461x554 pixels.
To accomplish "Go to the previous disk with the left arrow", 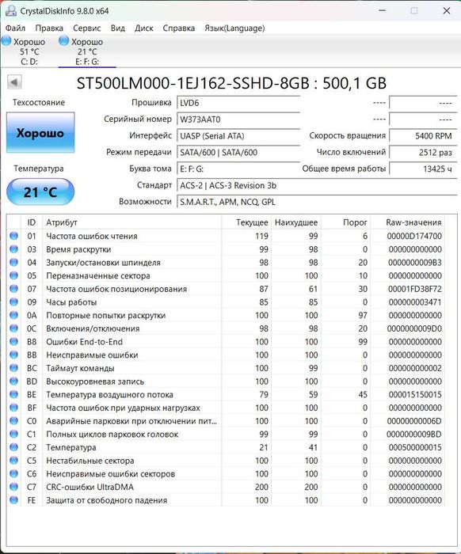I will click(14, 82).
